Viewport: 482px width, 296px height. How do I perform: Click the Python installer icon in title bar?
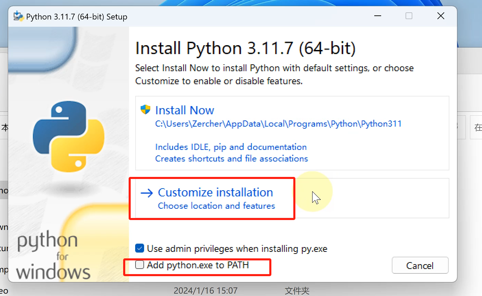coord(18,16)
